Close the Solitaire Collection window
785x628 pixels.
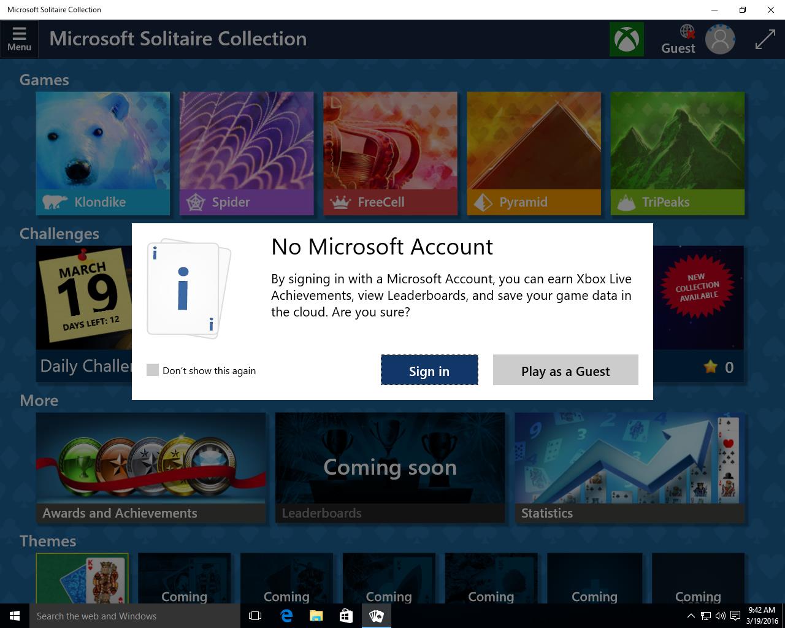point(771,10)
